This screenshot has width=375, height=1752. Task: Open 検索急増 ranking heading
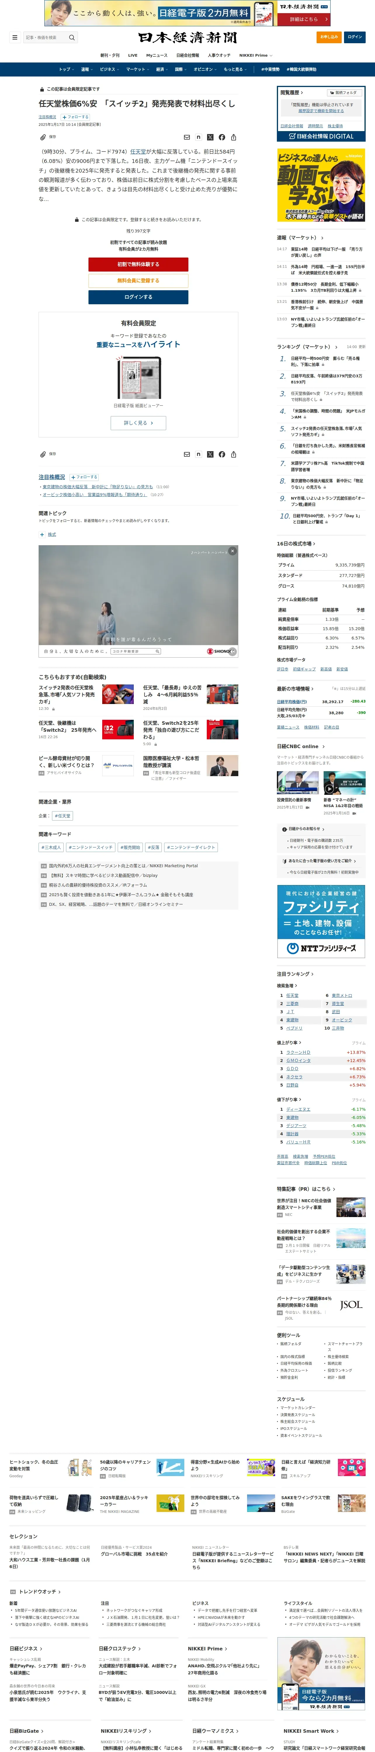coord(287,985)
